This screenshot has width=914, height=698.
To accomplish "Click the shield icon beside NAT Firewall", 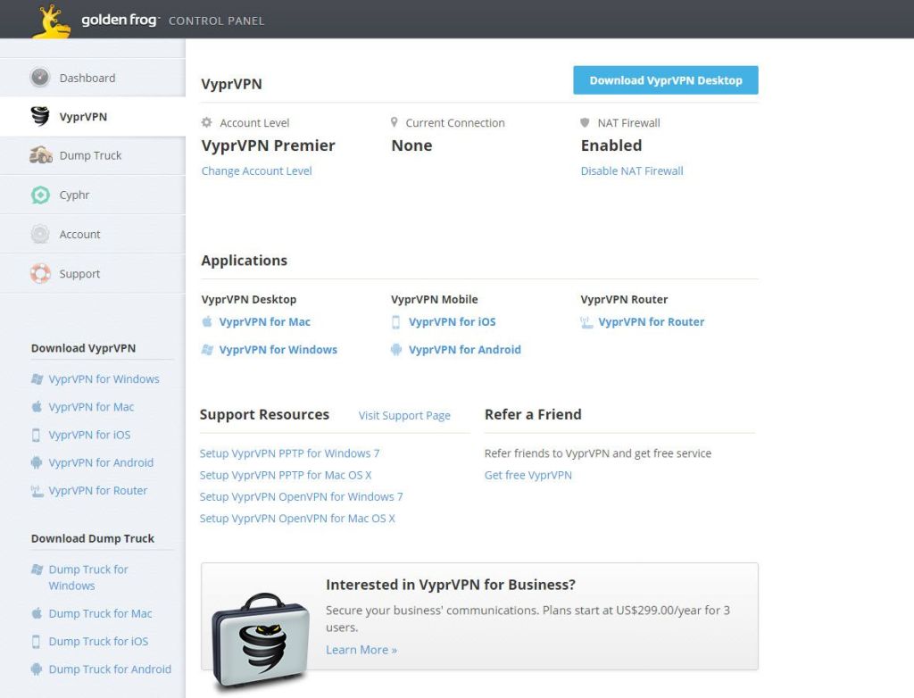I will click(585, 122).
